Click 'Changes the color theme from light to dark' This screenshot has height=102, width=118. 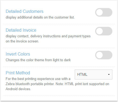pos(38,60)
